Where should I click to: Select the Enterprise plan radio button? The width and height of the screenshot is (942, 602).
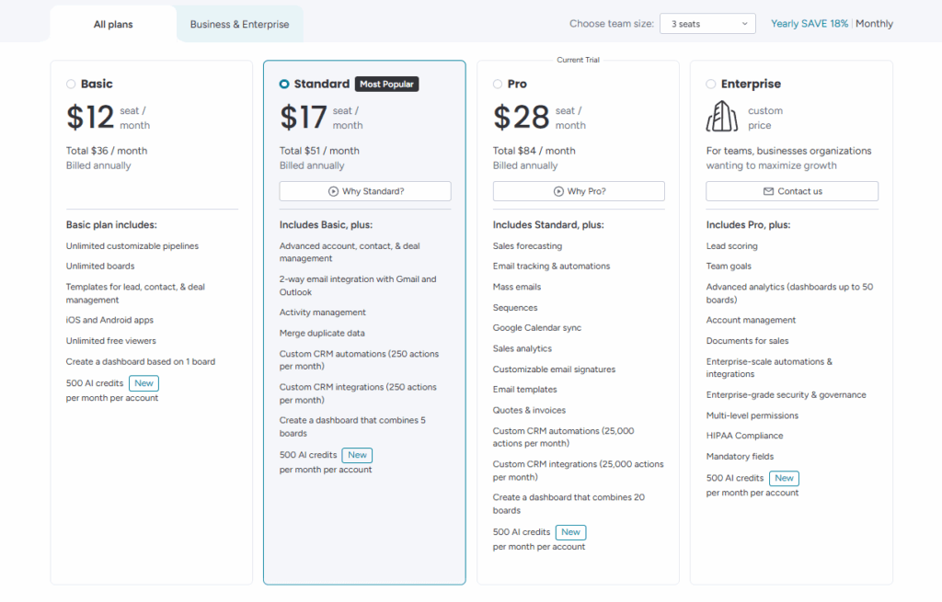tap(711, 84)
